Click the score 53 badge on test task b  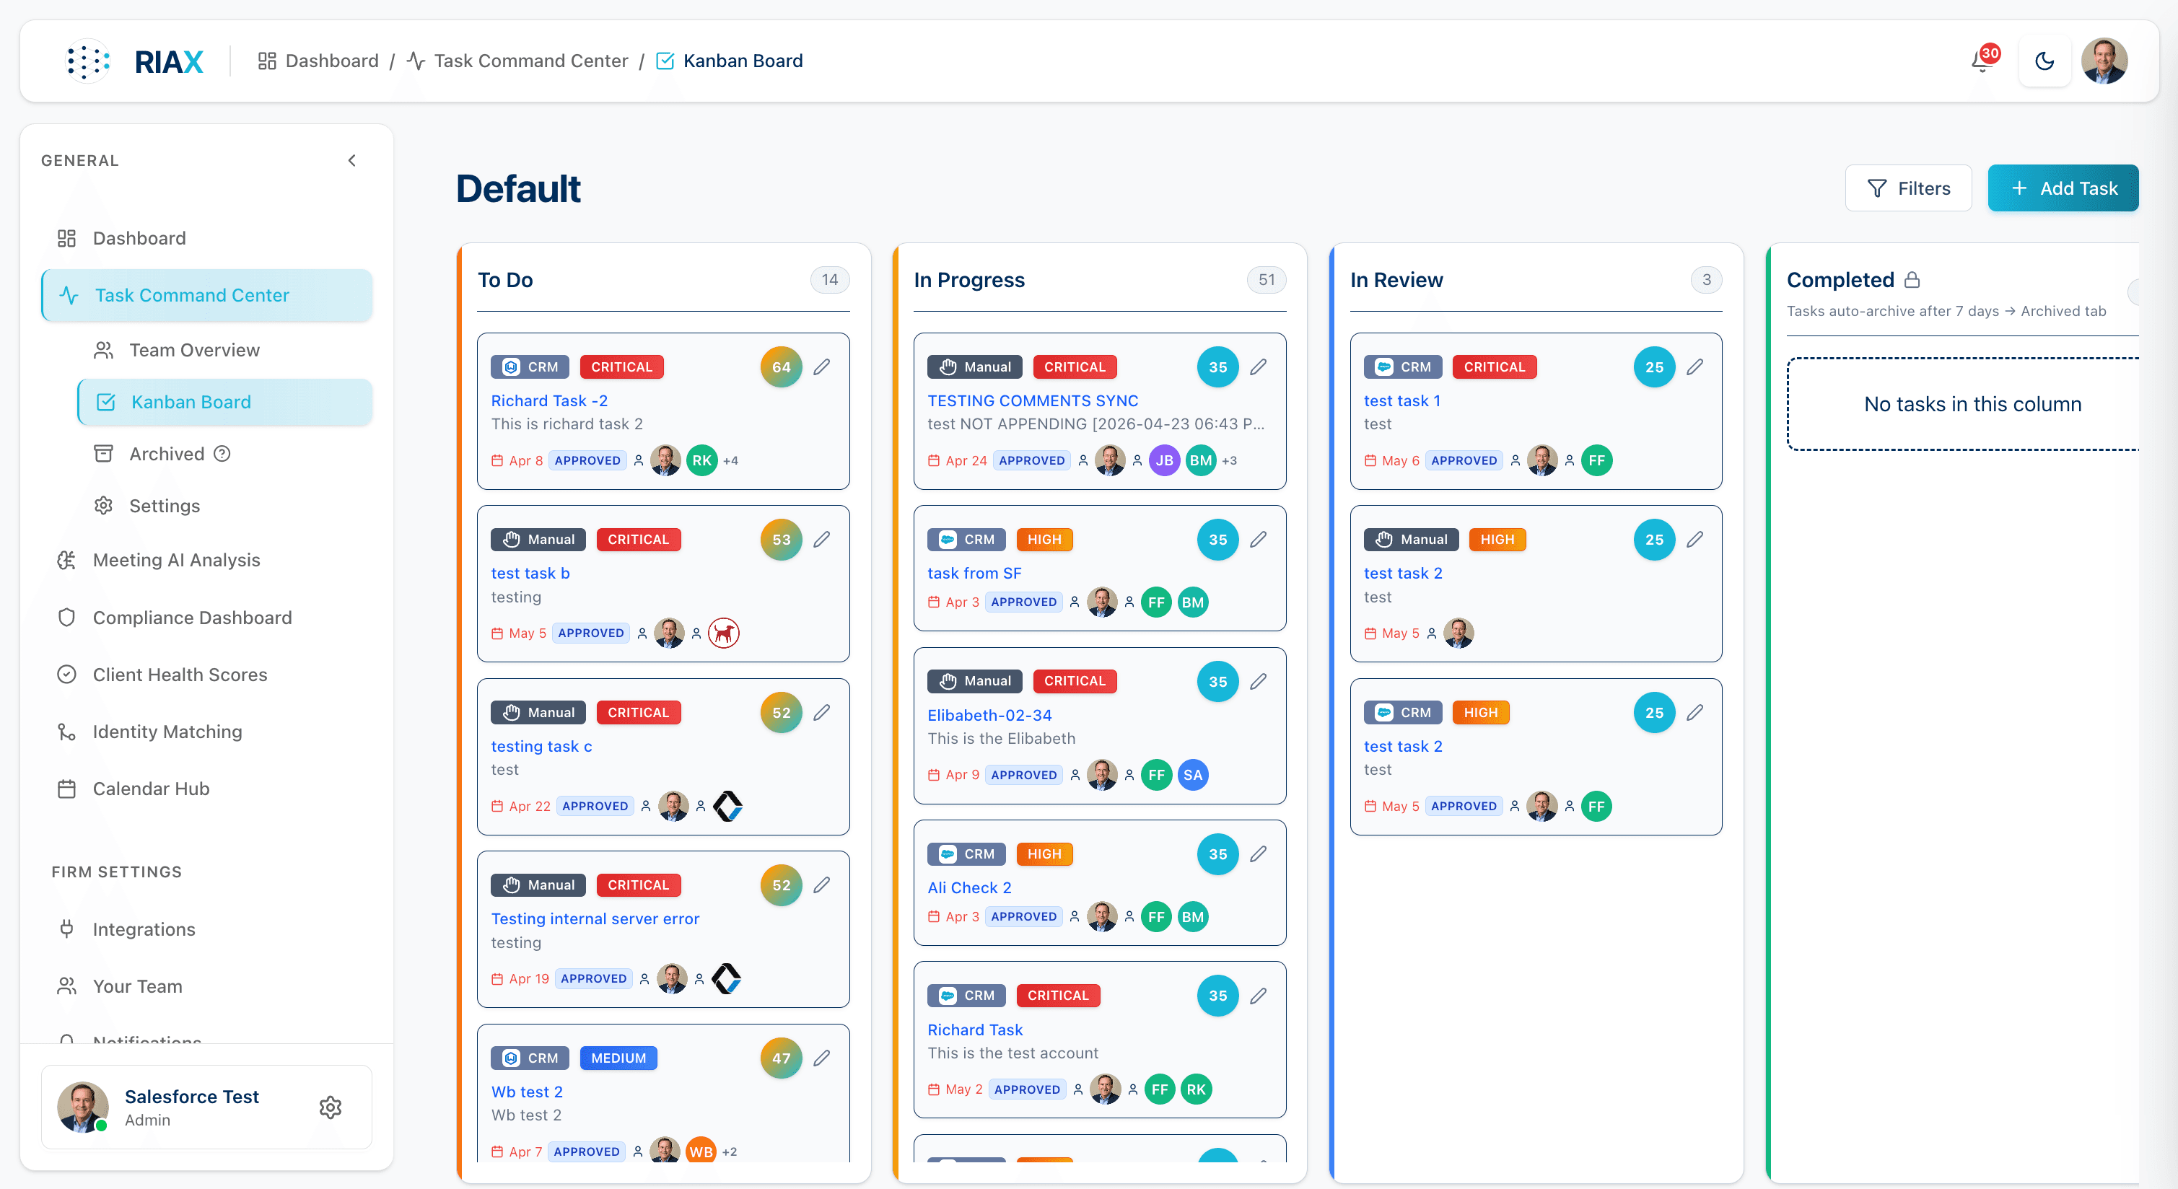point(782,539)
